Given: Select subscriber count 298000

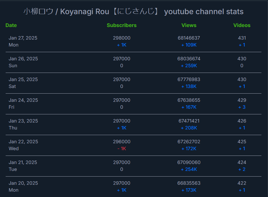Looking at the screenshot, I should pos(122,38).
